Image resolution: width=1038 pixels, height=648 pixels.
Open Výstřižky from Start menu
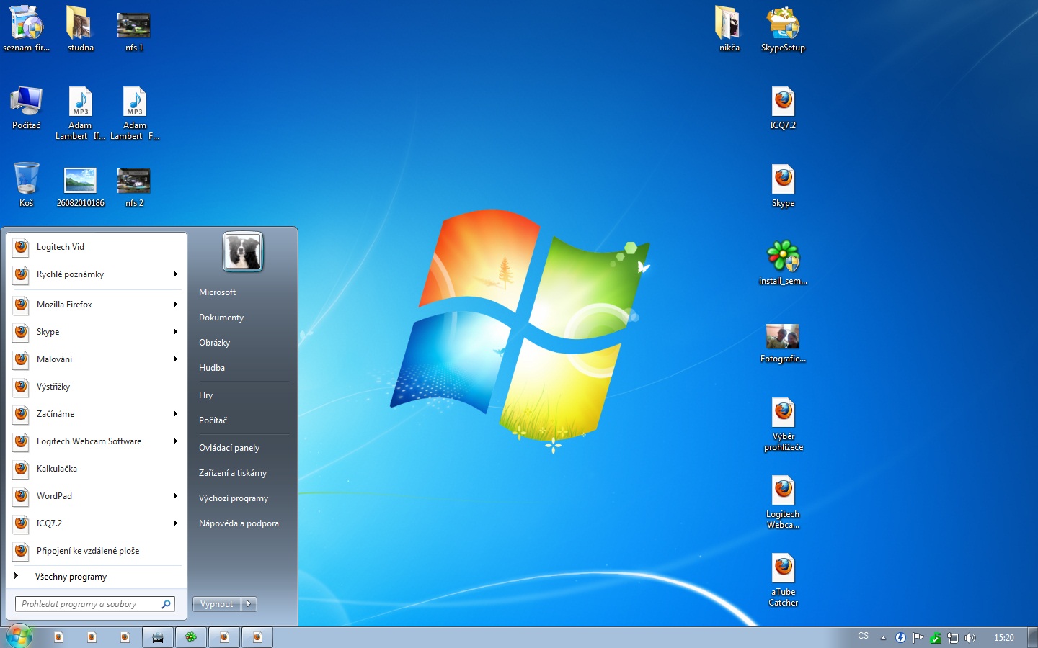click(97, 387)
